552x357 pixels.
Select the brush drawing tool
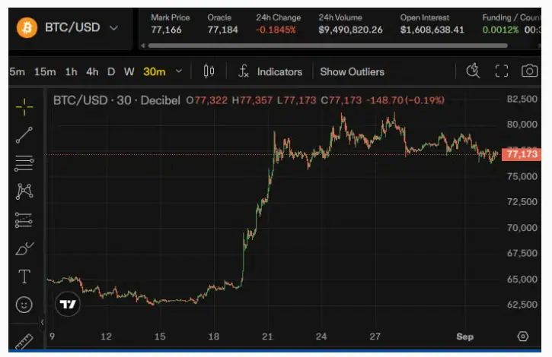24,249
